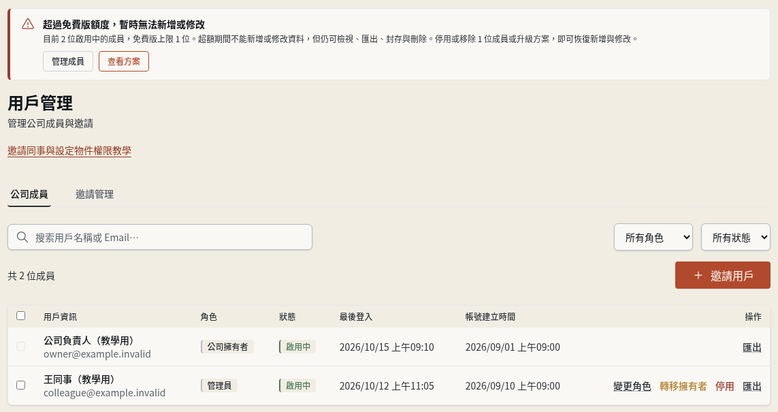Viewport: 778px width, 412px height.
Task: Switch to the 公司成員 tab
Action: [x=29, y=194]
